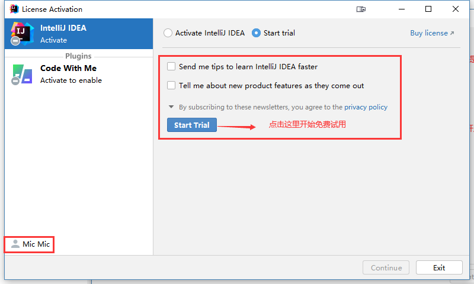Click the small panel icon left of minimize
474x284 pixels.
coord(361,9)
